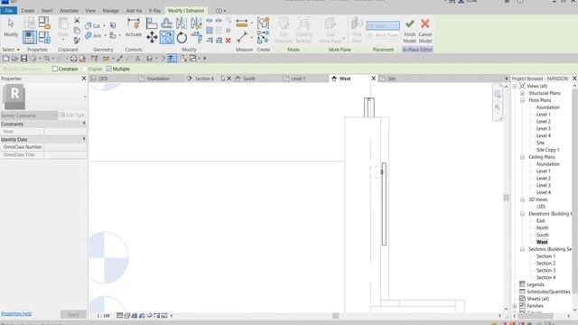The image size is (578, 325).
Task: Collapse the Ceiling Plans node
Action: pos(522,157)
